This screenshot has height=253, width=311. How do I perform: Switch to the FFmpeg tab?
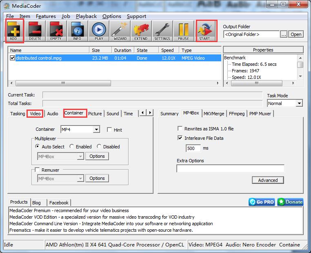[237, 114]
